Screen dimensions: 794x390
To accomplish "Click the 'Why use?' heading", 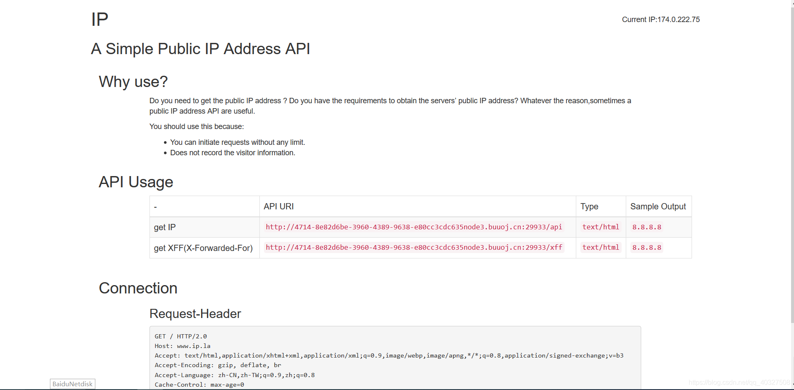I will tap(133, 82).
